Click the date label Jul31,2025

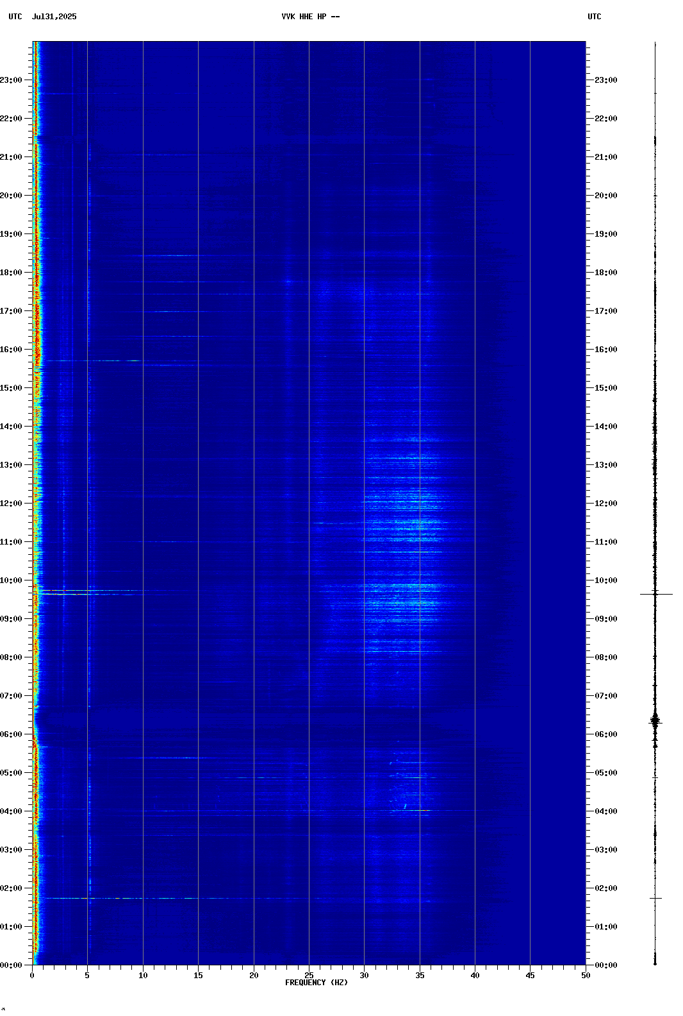(54, 17)
